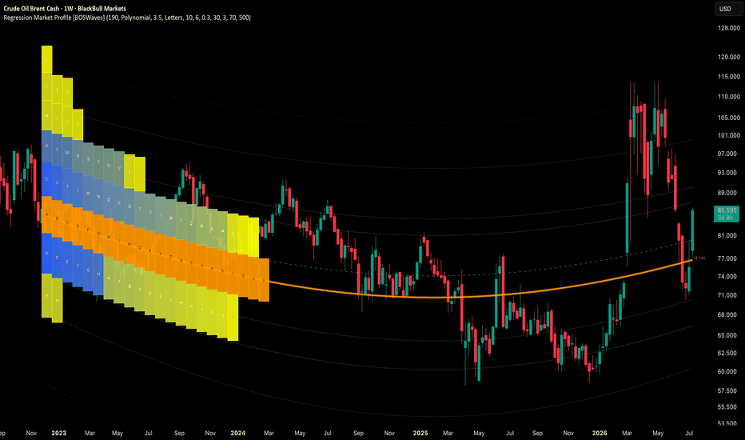Click the 120.000 price scale label
Screen dimensions: 745x440
click(x=728, y=57)
